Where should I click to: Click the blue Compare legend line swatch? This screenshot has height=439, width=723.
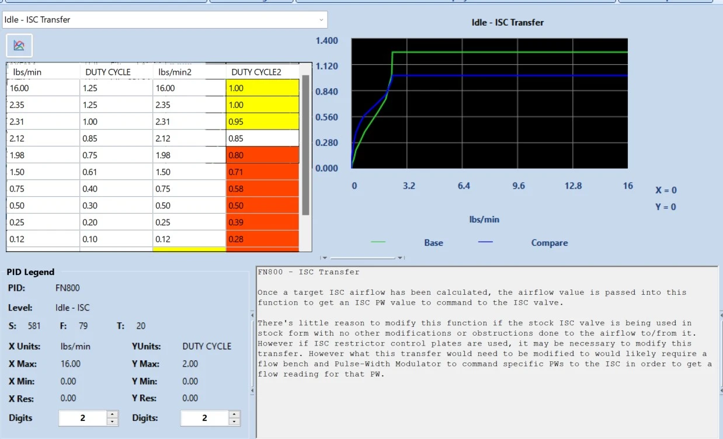485,242
